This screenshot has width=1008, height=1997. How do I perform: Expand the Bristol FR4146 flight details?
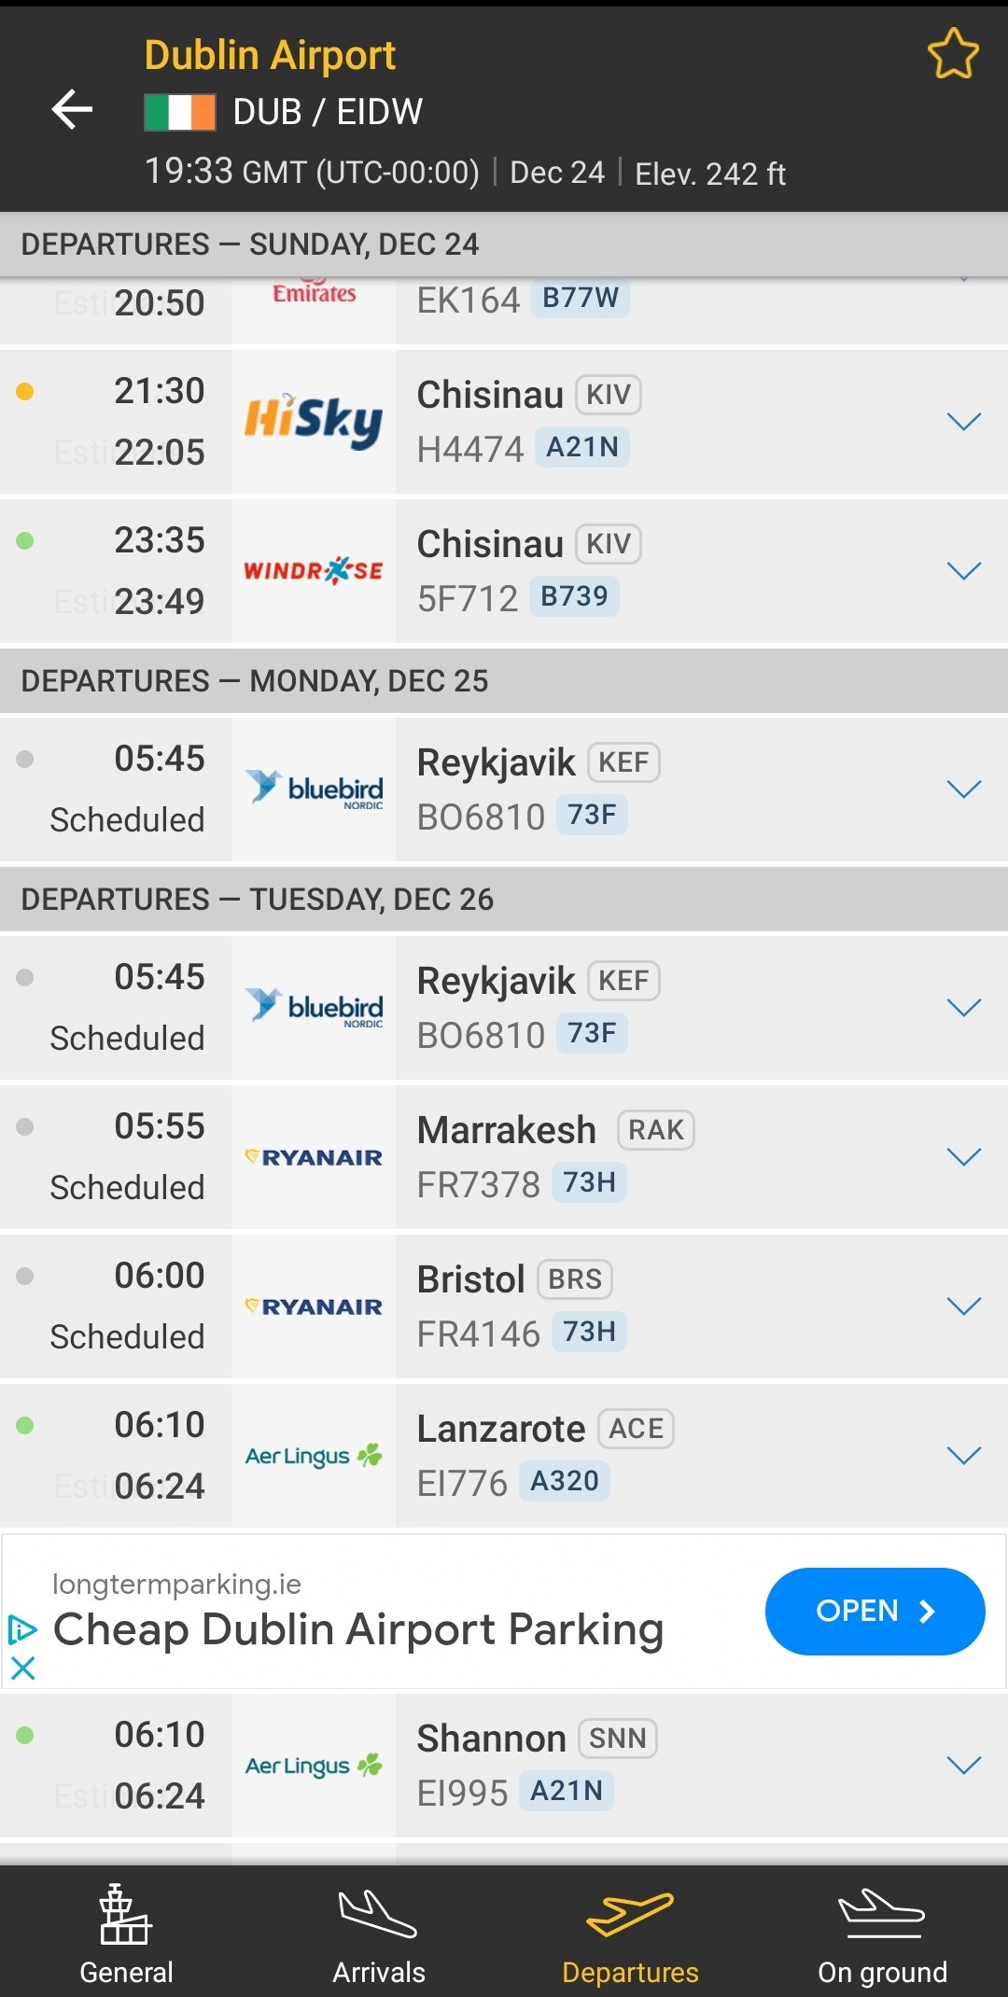click(x=963, y=1306)
